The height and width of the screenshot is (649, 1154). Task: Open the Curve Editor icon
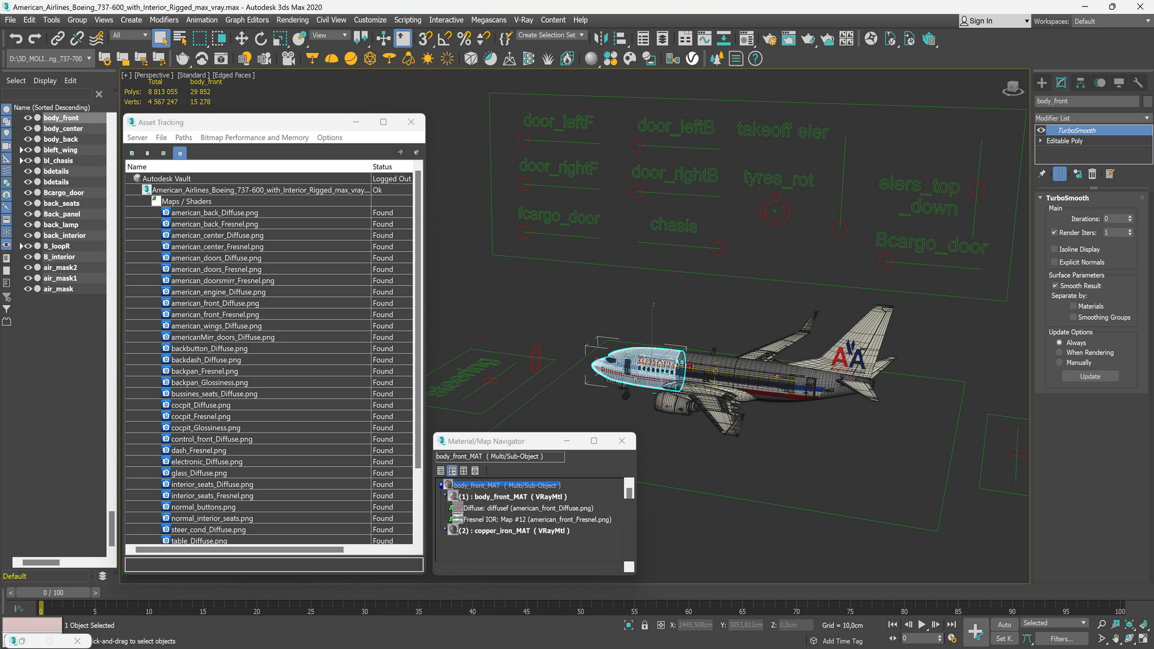click(704, 39)
